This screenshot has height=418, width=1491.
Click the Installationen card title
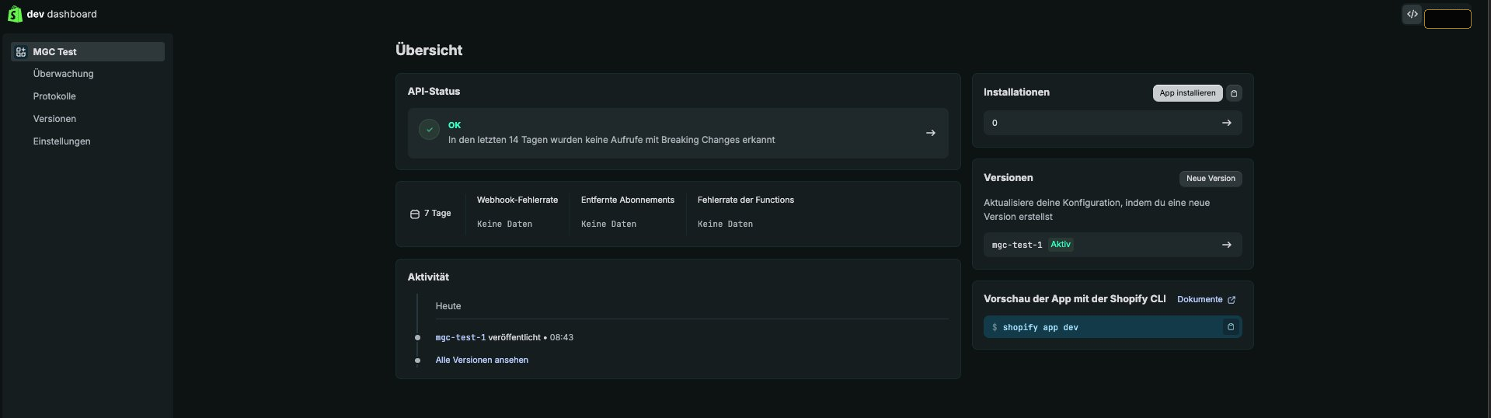pyautogui.click(x=1016, y=92)
